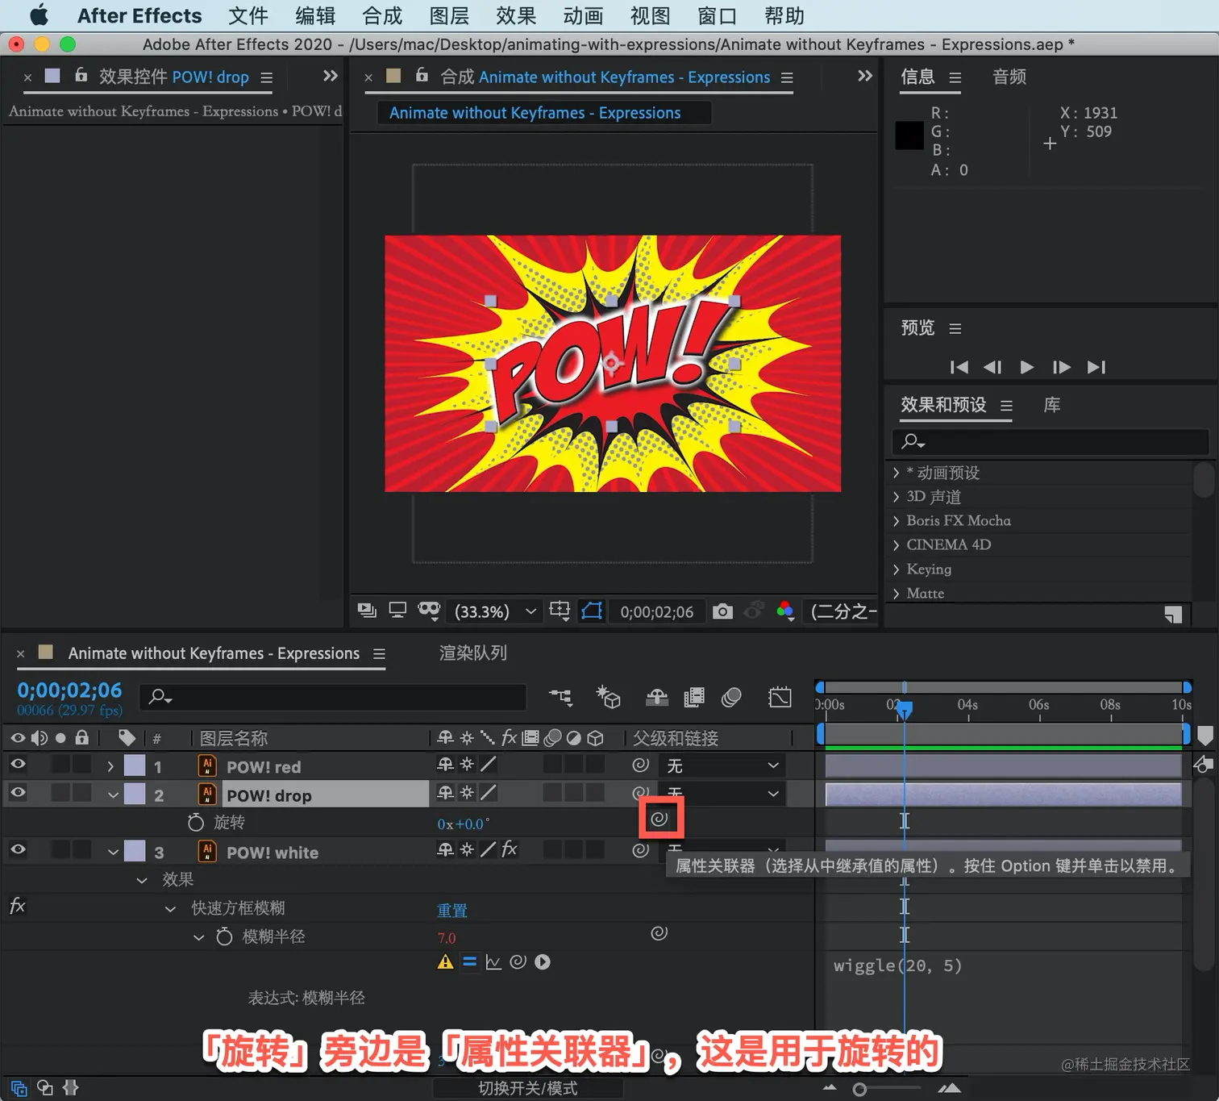This screenshot has width=1219, height=1101.
Task: Click the Always Preview This View icon
Action: [x=367, y=610]
